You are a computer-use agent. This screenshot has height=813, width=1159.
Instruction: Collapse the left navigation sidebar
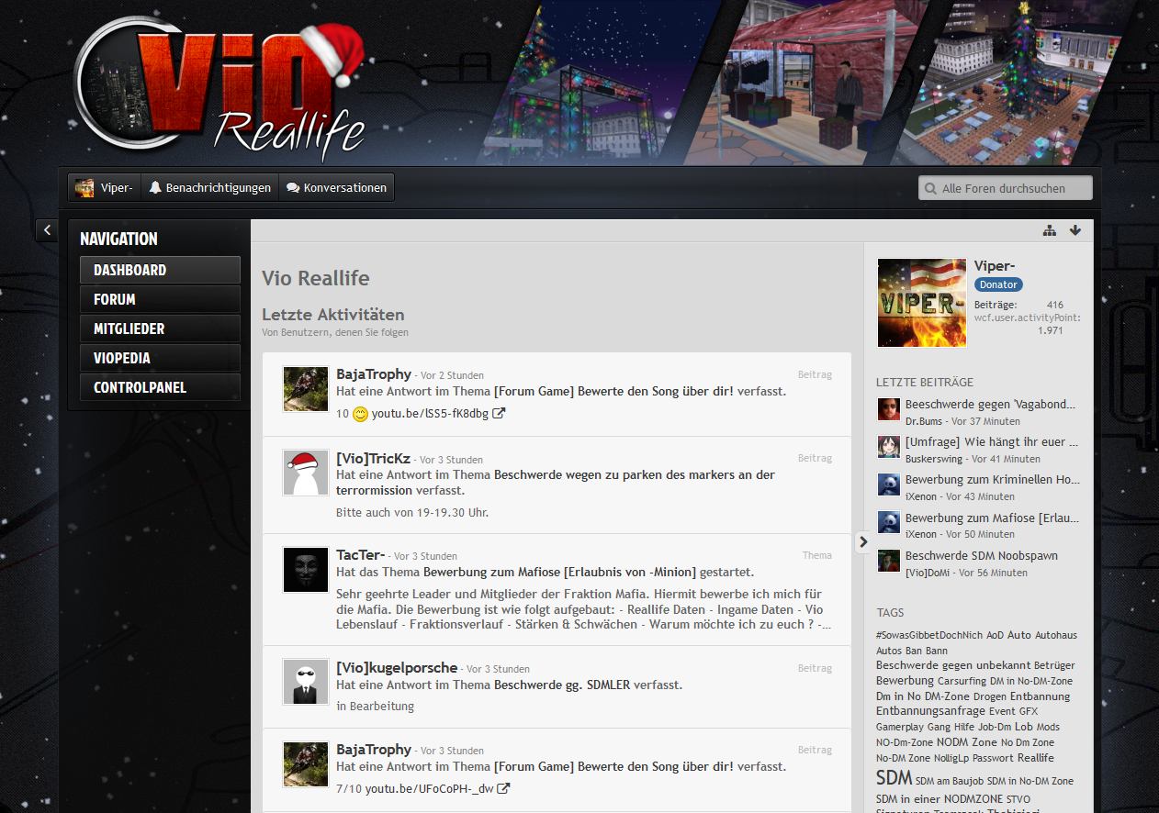point(47,230)
